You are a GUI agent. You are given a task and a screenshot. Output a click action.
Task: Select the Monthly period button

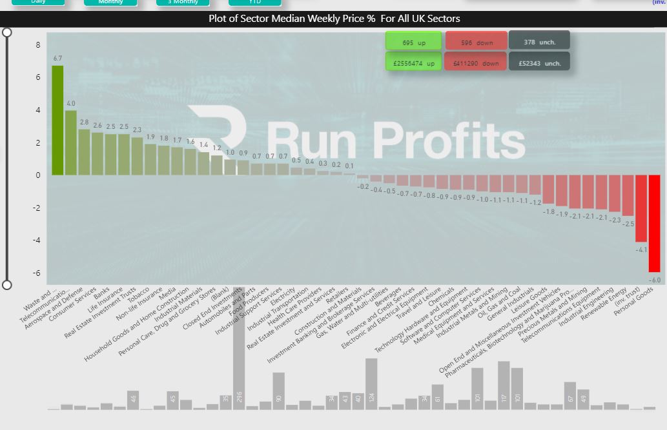pos(110,3)
